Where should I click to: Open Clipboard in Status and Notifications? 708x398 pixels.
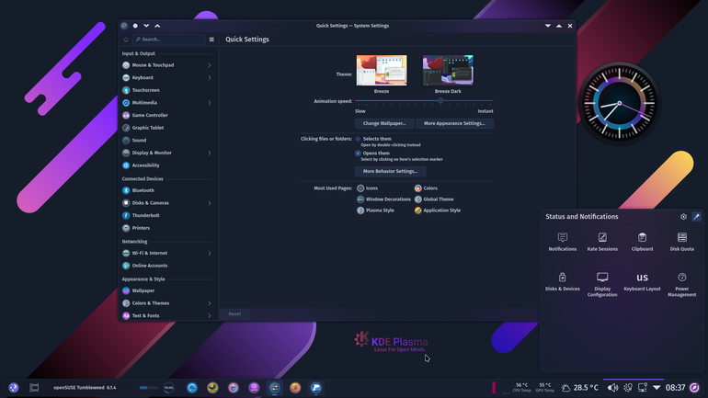coord(642,242)
